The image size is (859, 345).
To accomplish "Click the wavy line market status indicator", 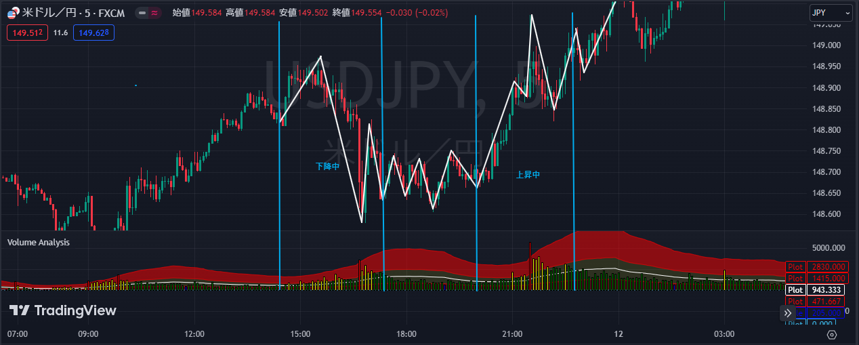I will [x=155, y=13].
